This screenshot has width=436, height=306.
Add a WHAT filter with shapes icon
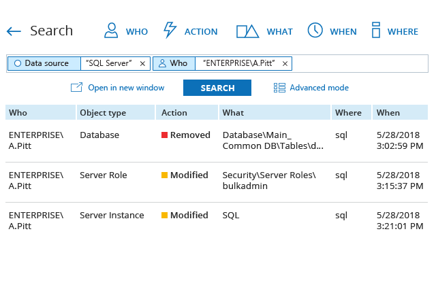click(x=264, y=31)
